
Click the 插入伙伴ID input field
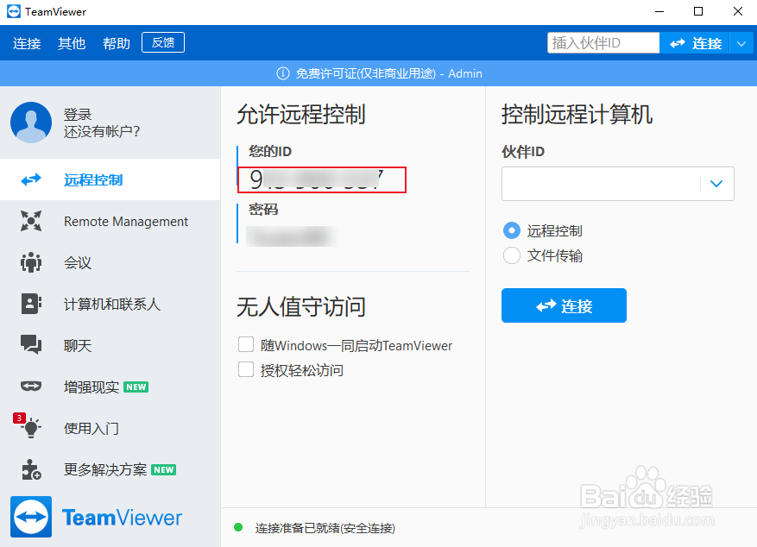(603, 43)
